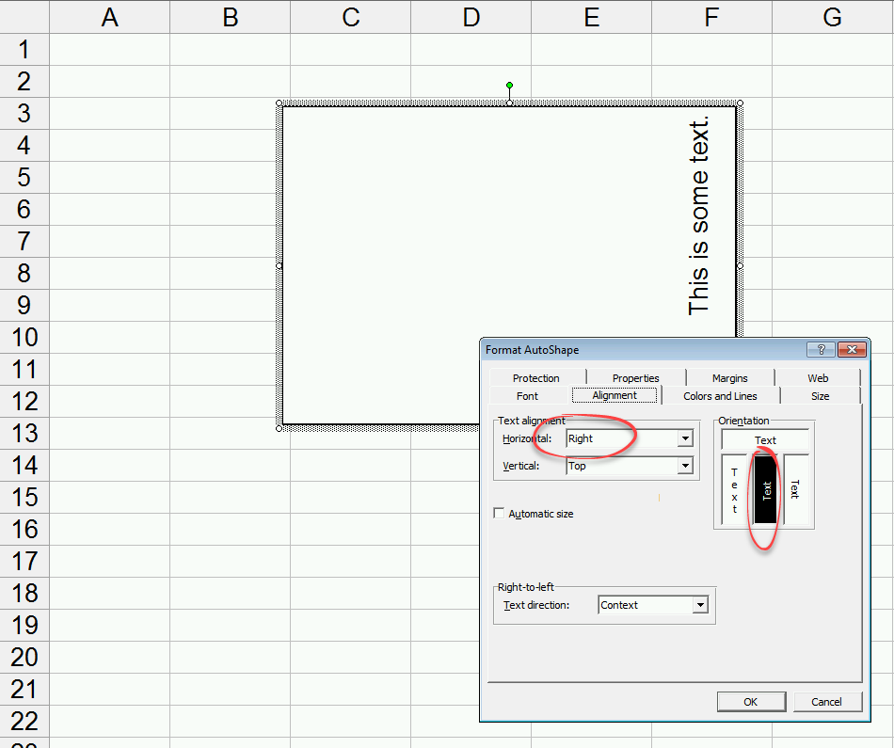The height and width of the screenshot is (748, 894).
Task: Click the green rotation handle of the shape
Action: click(x=510, y=86)
